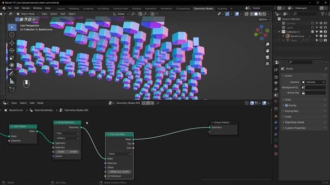Open the viewport Object menu
The image size is (330, 185).
tap(72, 14)
